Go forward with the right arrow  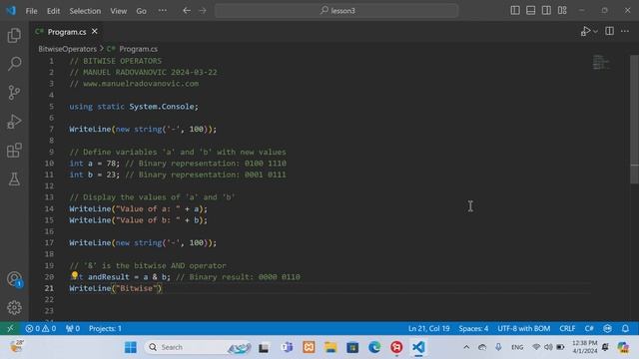[x=203, y=11]
